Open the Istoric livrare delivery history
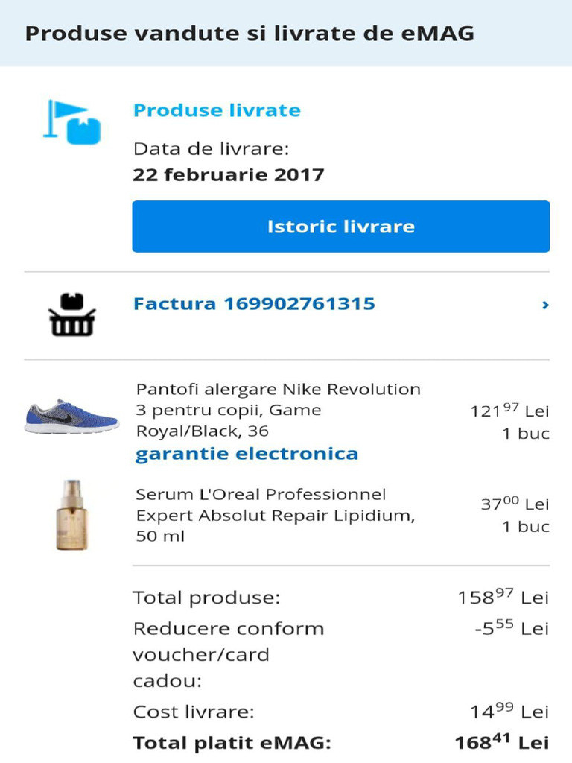Screen dimensions: 572x763 pos(340,227)
